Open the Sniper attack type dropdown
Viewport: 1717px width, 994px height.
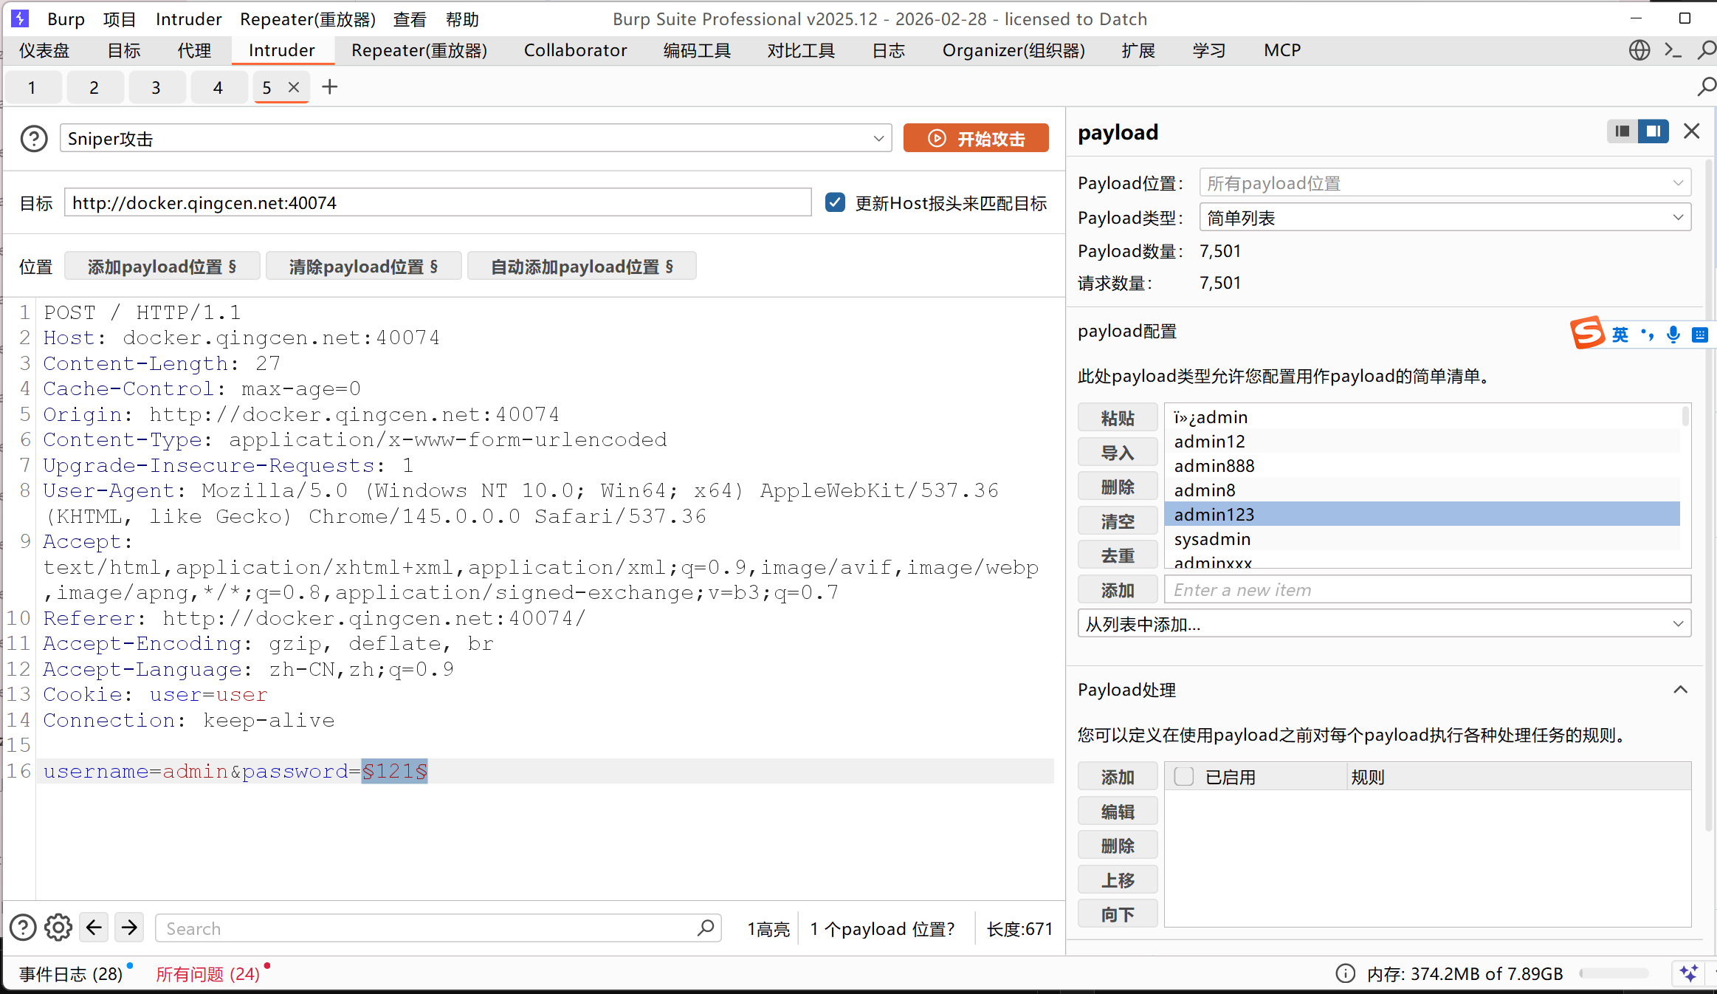475,138
